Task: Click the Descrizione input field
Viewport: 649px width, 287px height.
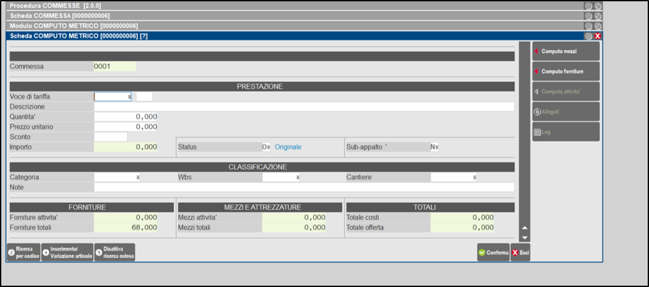Action: click(x=304, y=107)
